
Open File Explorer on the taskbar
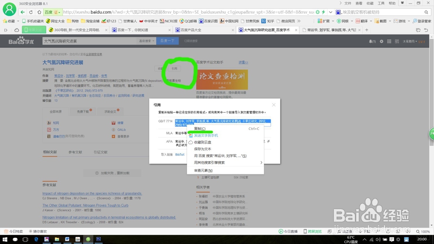[57, 239]
